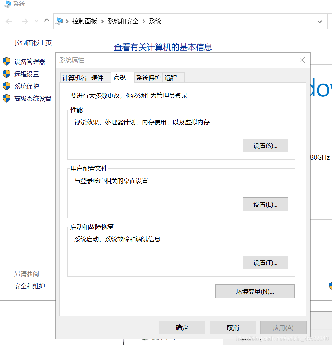The height and width of the screenshot is (345, 332).
Task: Click shield icon beside 高级系统设置
Action: 6,98
